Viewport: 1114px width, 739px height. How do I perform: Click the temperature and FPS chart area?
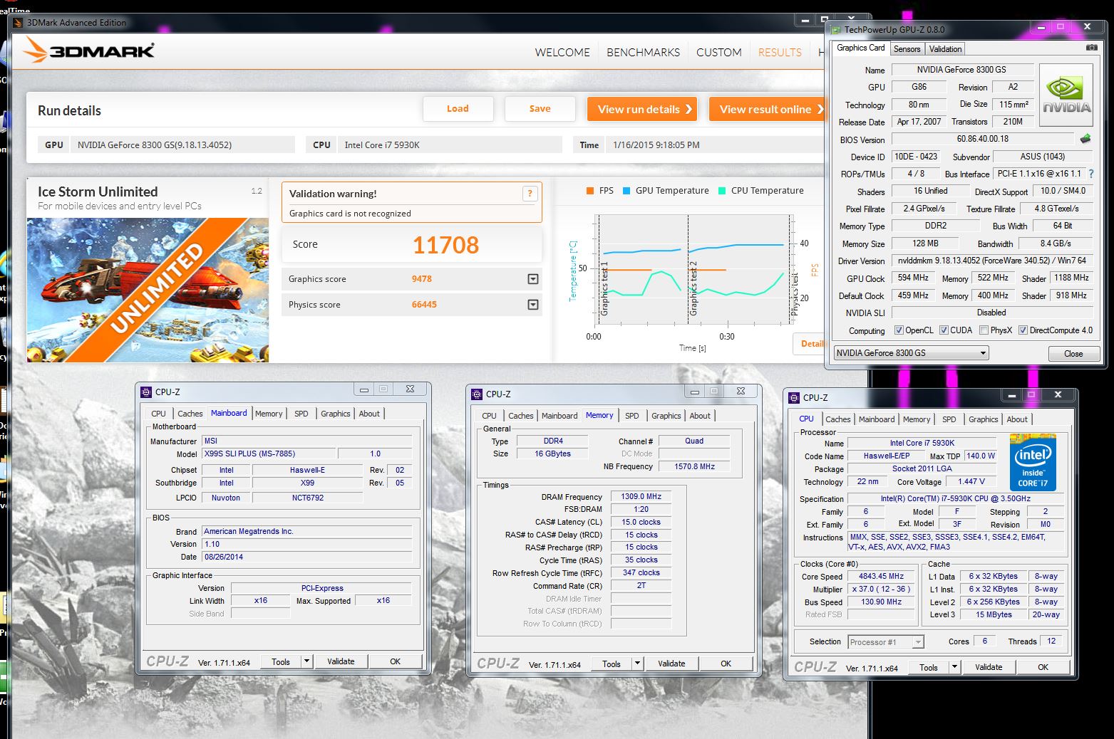coord(693,268)
